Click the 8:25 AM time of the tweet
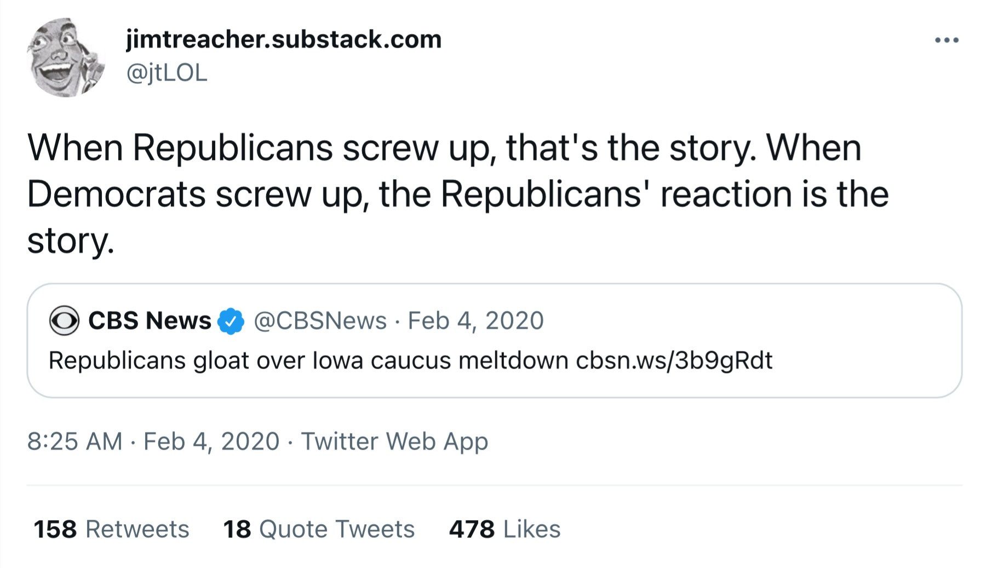986x568 pixels. [x=74, y=441]
